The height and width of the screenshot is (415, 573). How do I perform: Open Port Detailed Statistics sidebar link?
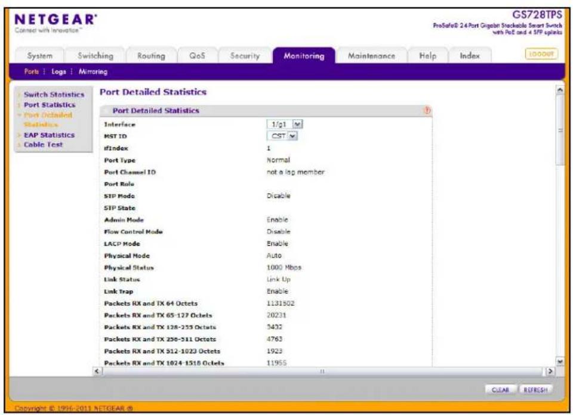(x=48, y=120)
